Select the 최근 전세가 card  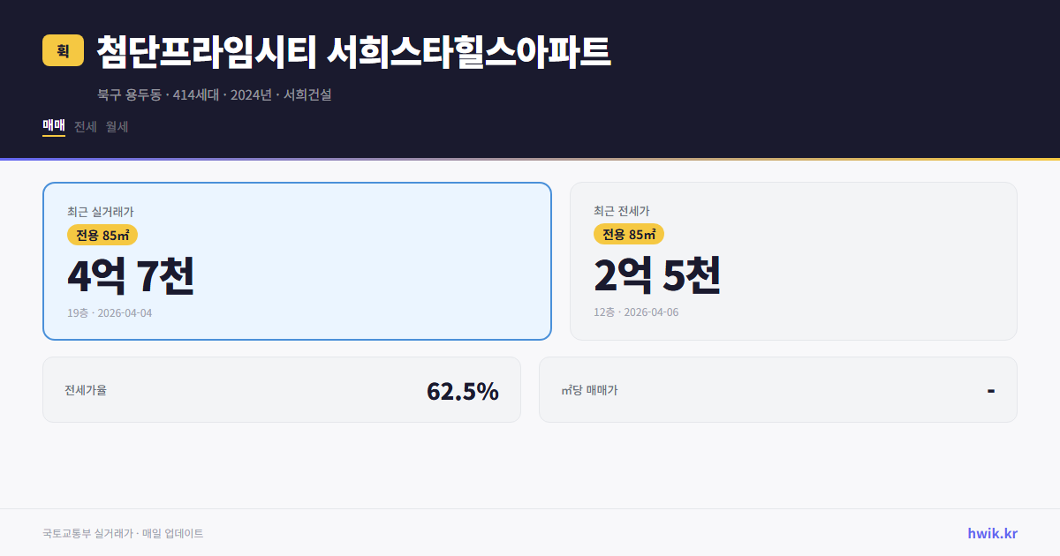point(793,260)
